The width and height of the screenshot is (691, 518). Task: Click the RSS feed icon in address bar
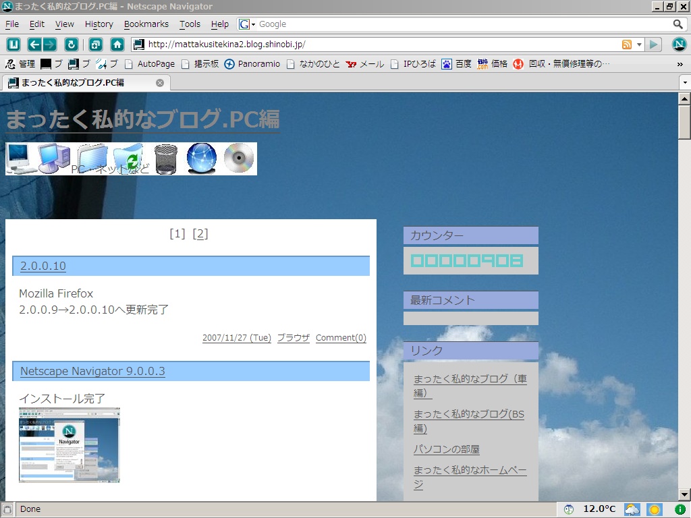[x=627, y=45]
